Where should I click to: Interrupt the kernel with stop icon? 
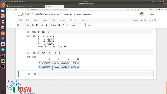pyautogui.click(x=59, y=25)
